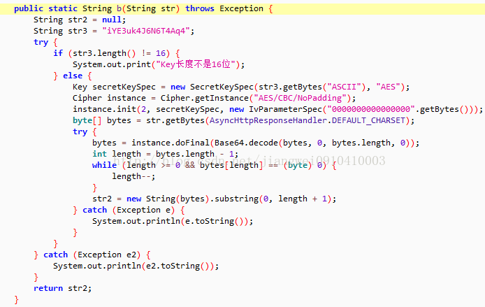Click the "String str2 = null;" line

[x=80, y=20]
